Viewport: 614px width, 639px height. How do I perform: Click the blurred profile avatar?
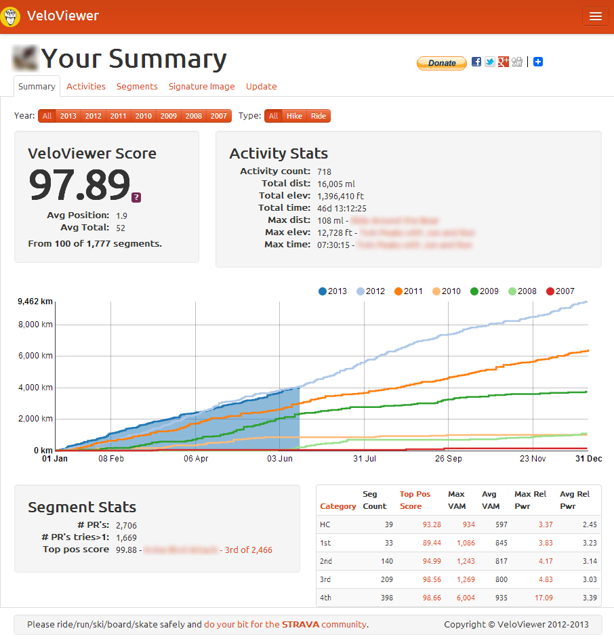pyautogui.click(x=25, y=58)
